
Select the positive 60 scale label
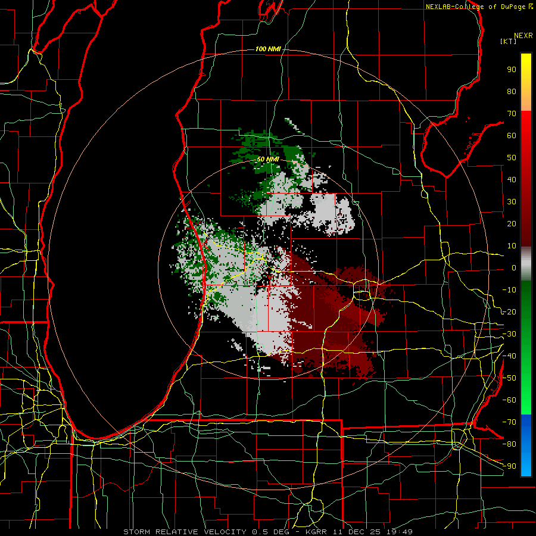pos(512,136)
